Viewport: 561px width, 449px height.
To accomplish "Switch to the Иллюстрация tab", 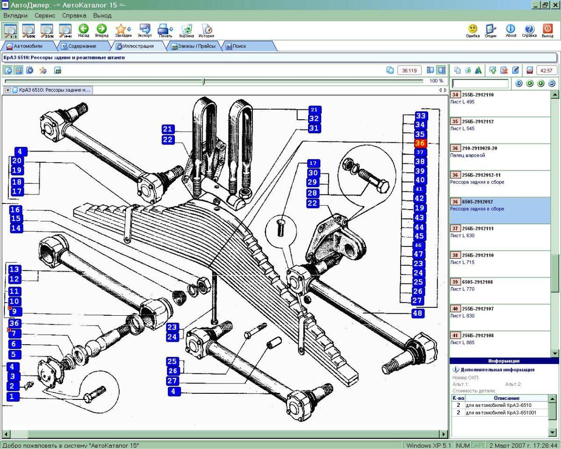I will coord(138,46).
